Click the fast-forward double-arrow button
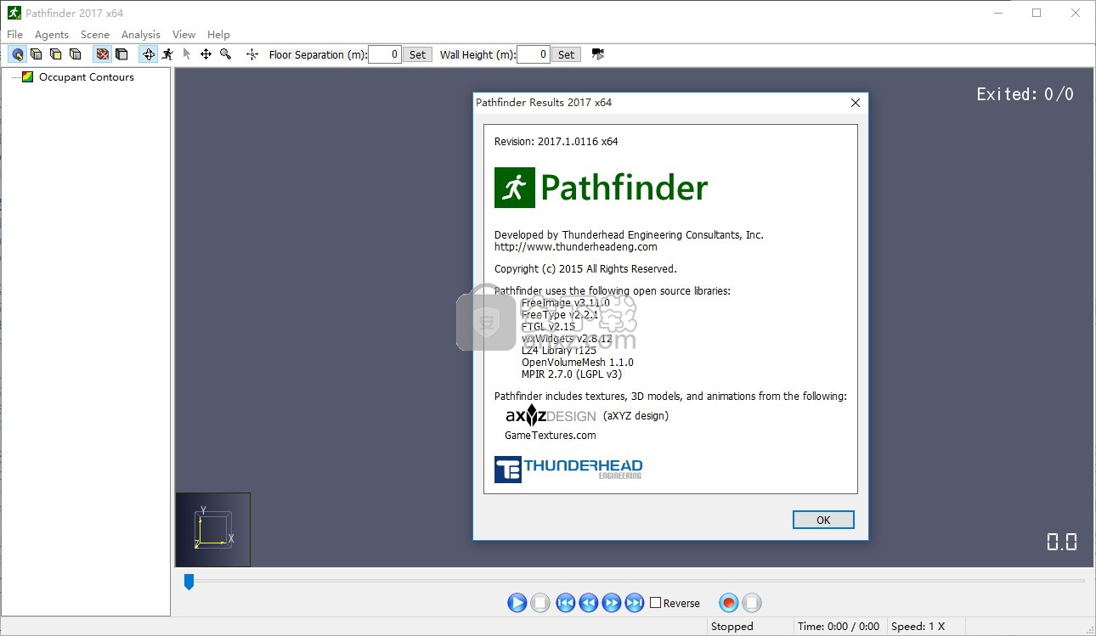Screen dimensions: 1096x636 (611, 603)
